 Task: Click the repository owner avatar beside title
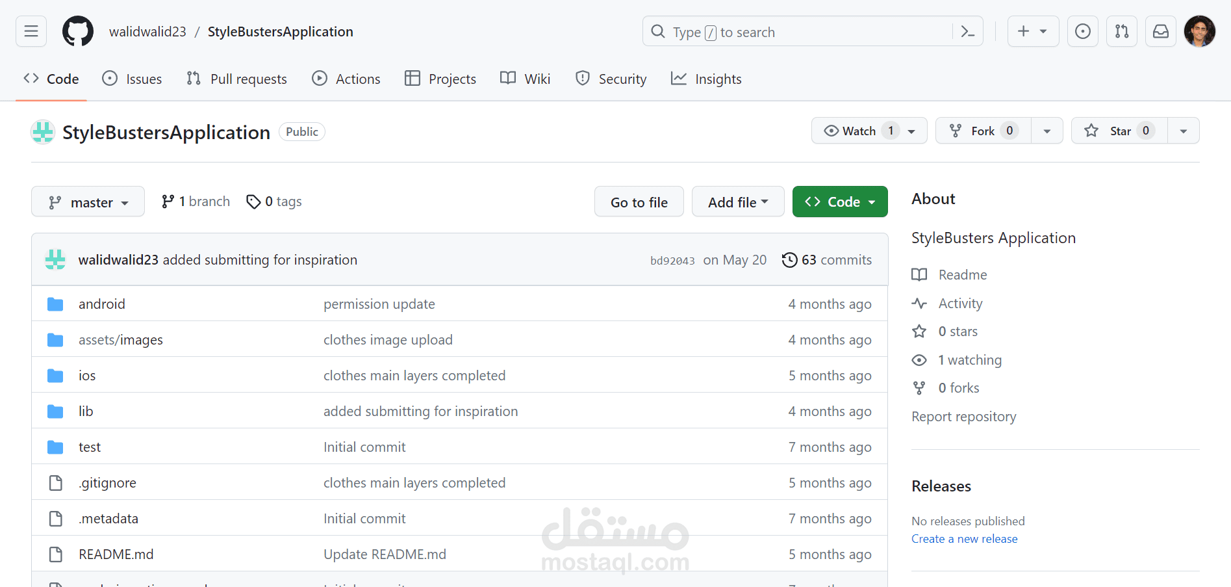pyautogui.click(x=43, y=132)
